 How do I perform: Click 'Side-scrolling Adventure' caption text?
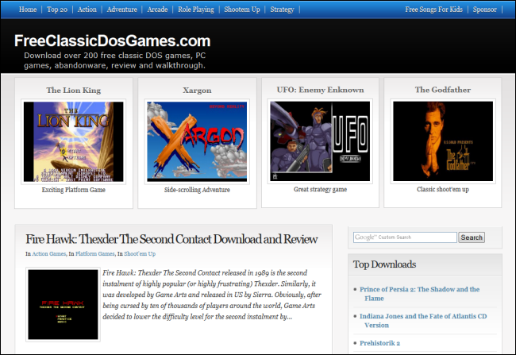197,190
